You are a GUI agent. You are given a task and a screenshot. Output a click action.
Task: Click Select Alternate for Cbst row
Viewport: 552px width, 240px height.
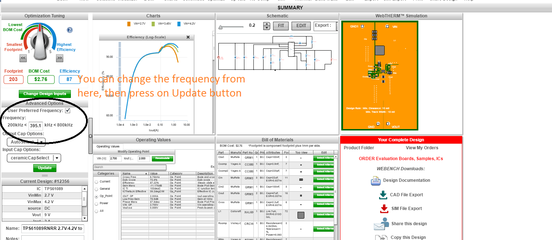pos(324,158)
